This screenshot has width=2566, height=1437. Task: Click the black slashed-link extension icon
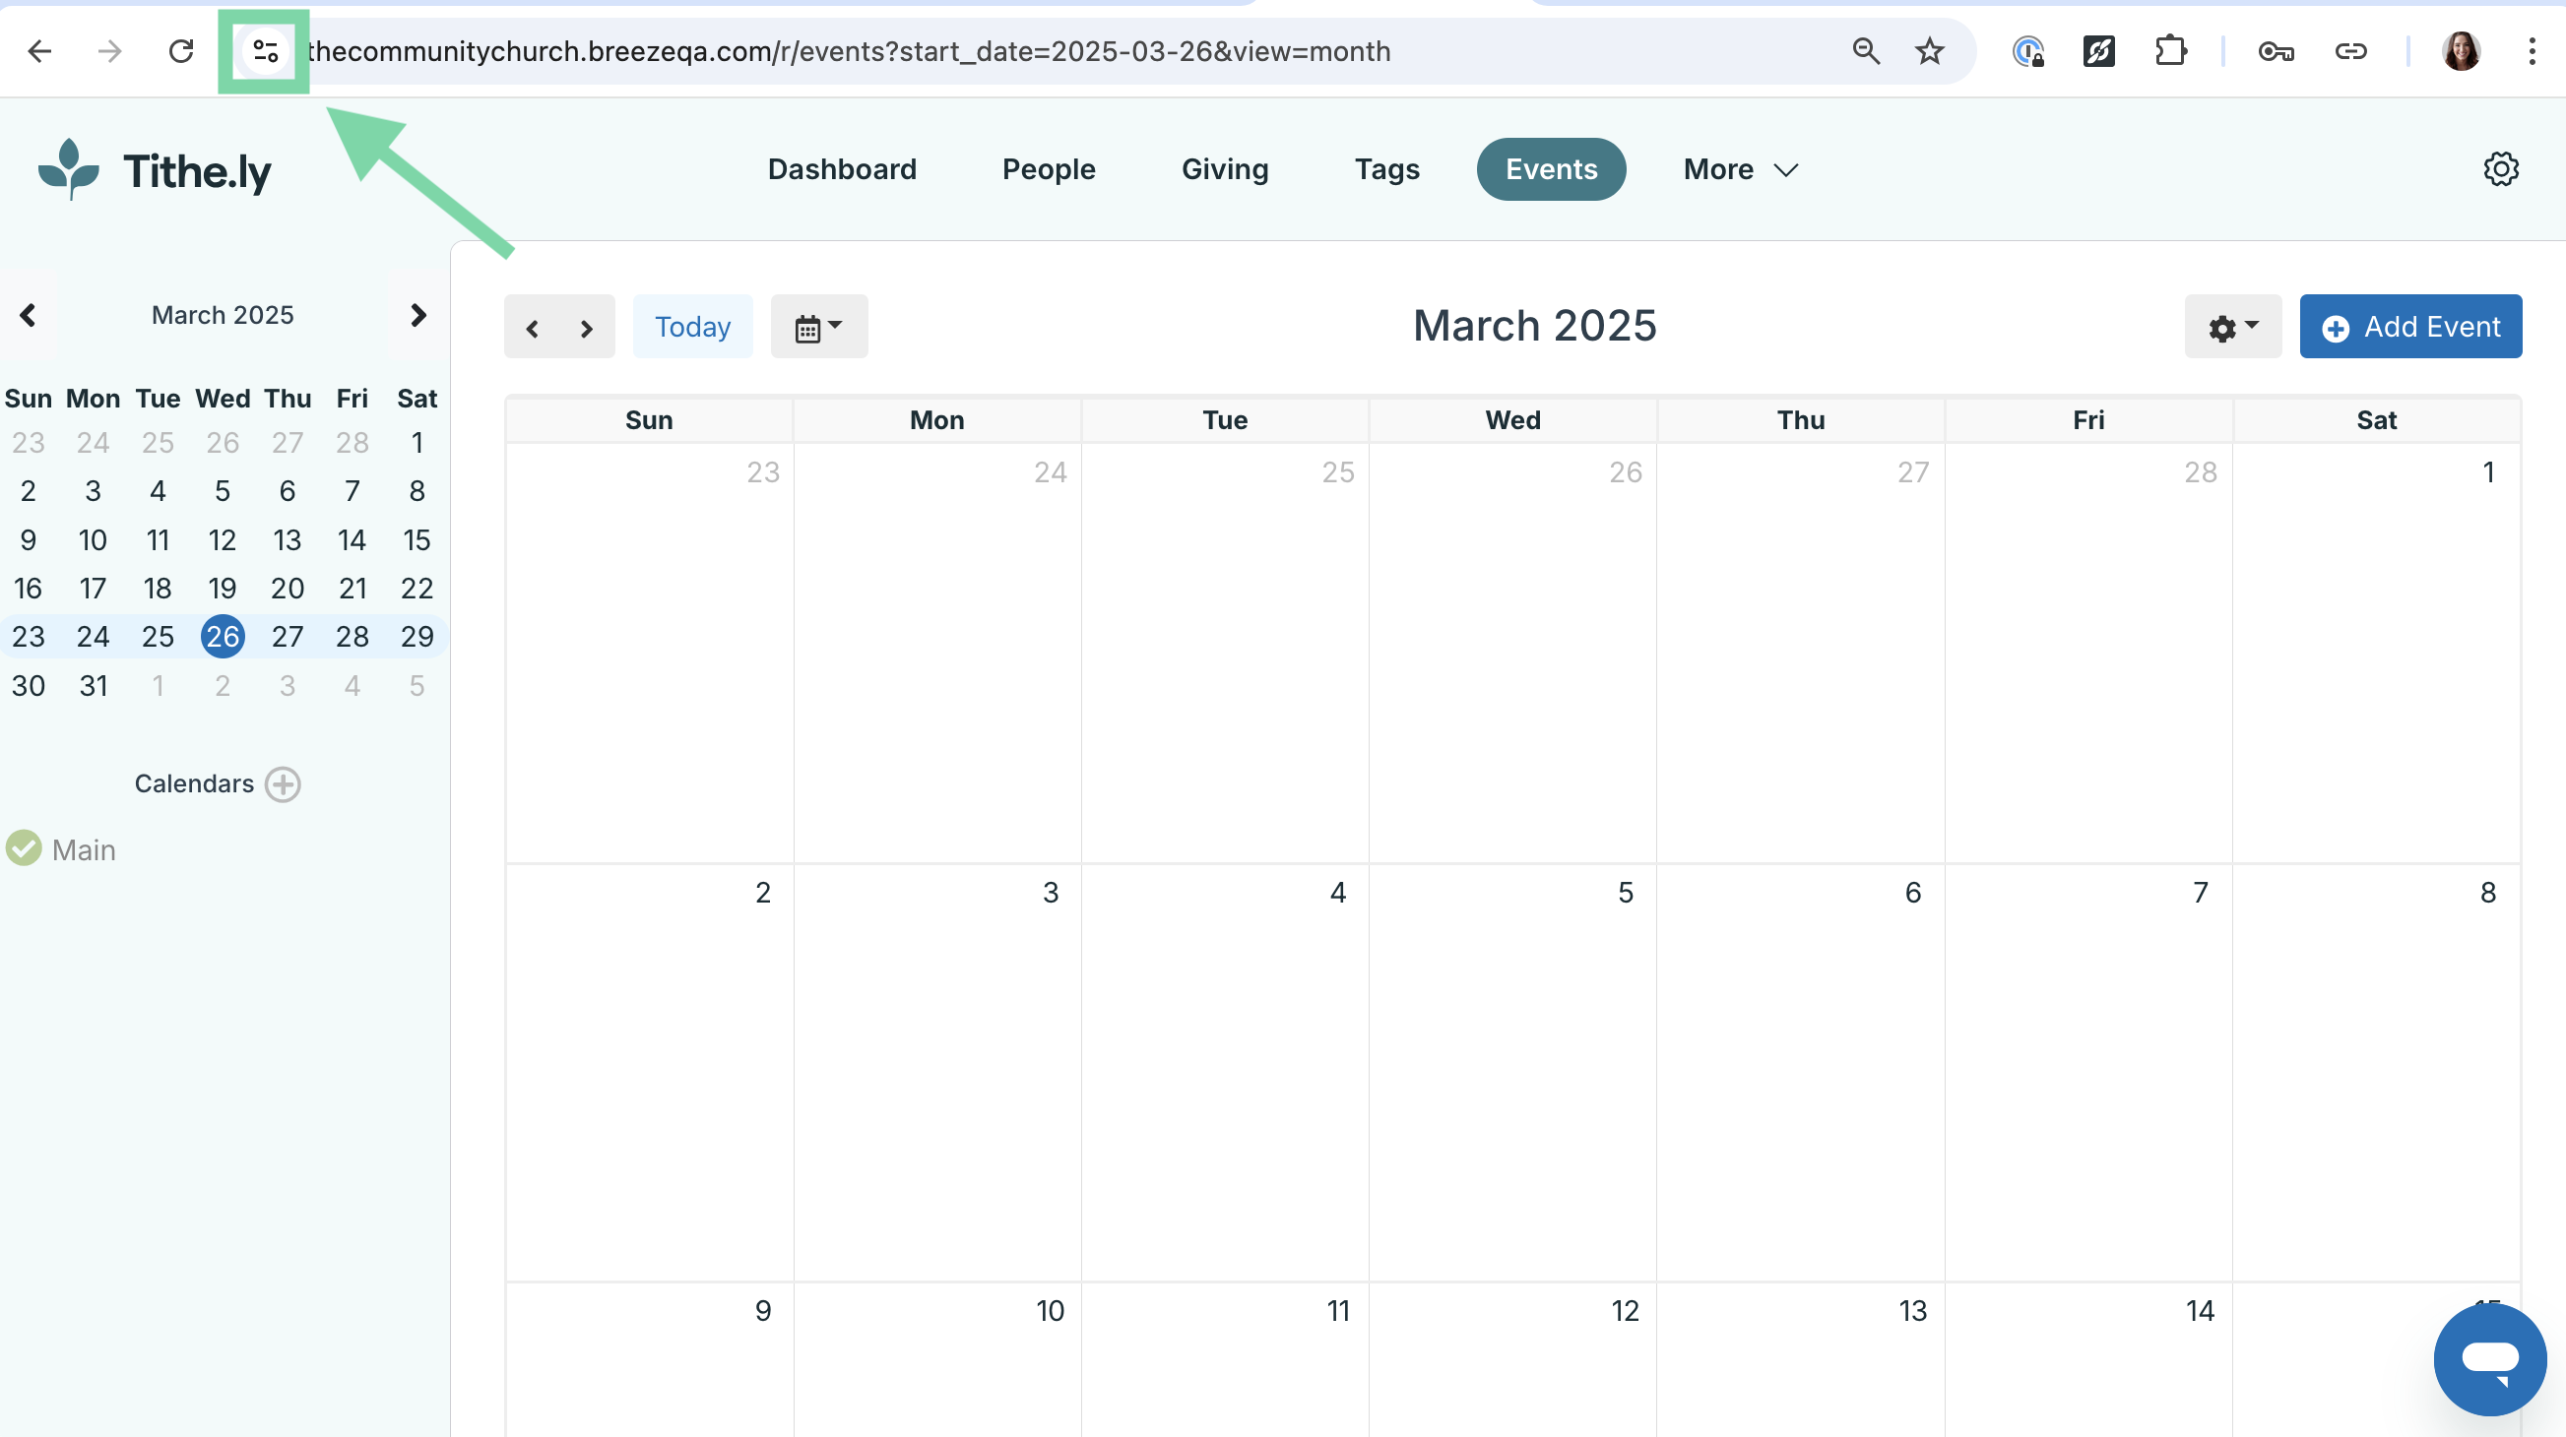[x=2099, y=51]
